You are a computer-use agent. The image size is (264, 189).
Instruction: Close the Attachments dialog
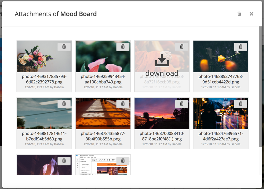point(251,14)
